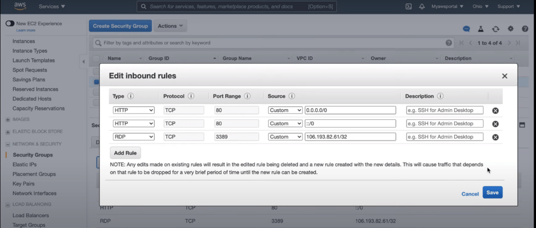Viewport: 536px width, 228px height.
Task: Expand the Actions dropdown button
Action: (x=170, y=26)
